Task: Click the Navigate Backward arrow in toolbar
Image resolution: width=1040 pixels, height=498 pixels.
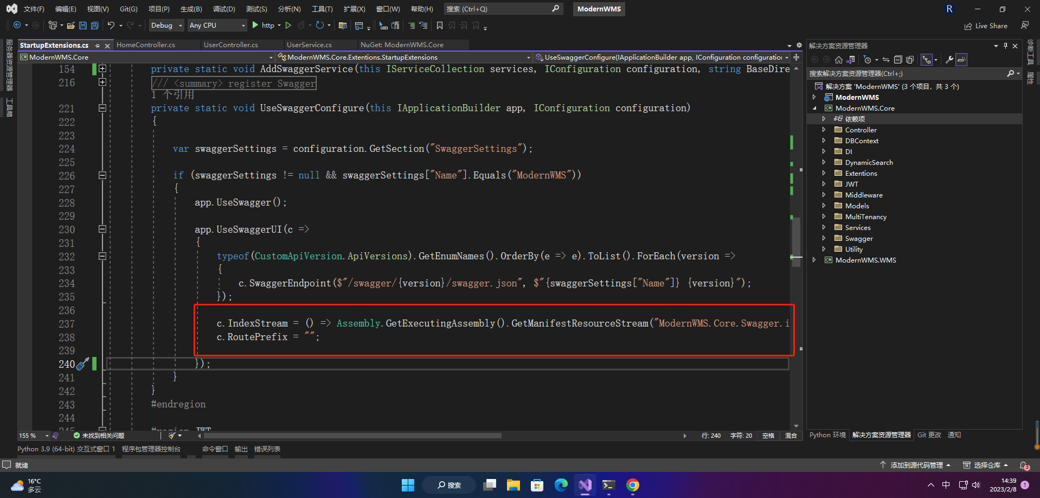Action: point(17,25)
